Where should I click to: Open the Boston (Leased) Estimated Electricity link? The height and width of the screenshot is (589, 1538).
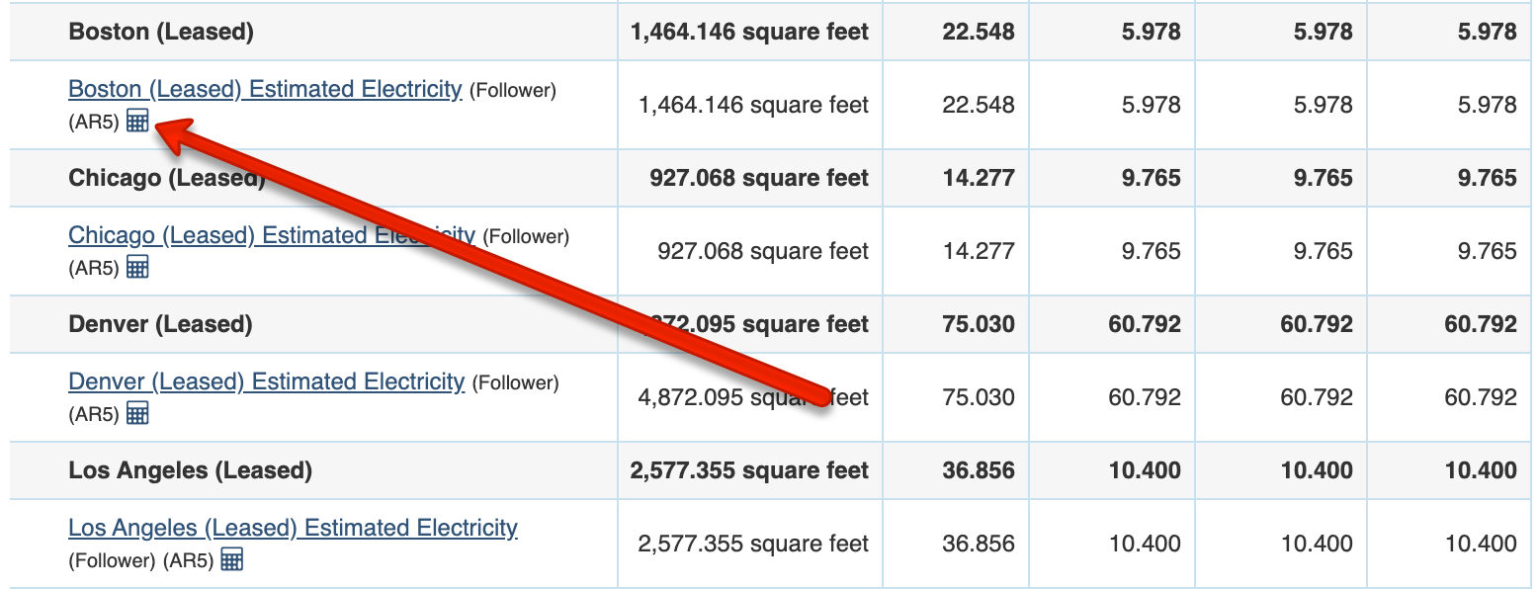[265, 89]
